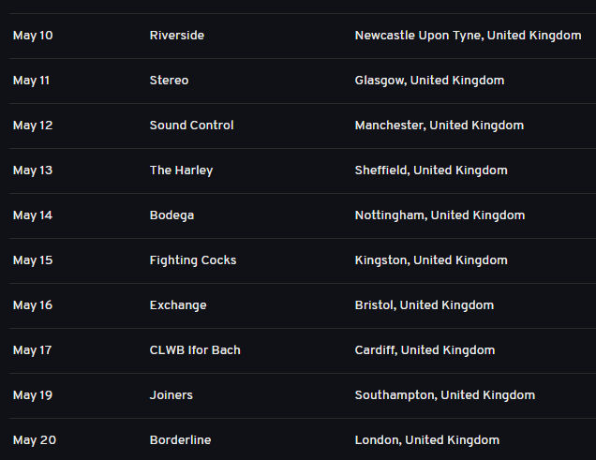Click the May 17 date
Image resolution: width=596 pixels, height=460 pixels.
pos(32,350)
